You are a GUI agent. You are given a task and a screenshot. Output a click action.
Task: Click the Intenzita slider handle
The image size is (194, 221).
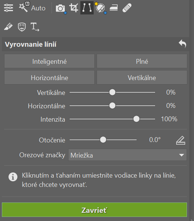click(x=136, y=119)
